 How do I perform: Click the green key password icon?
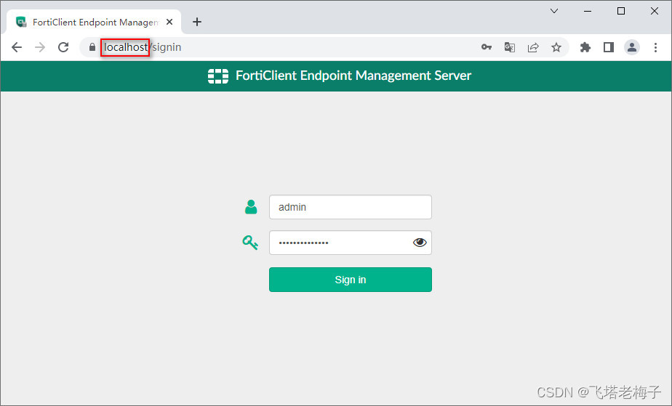point(250,243)
